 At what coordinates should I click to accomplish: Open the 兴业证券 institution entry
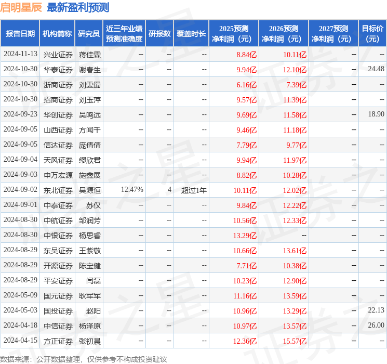pos(58,54)
